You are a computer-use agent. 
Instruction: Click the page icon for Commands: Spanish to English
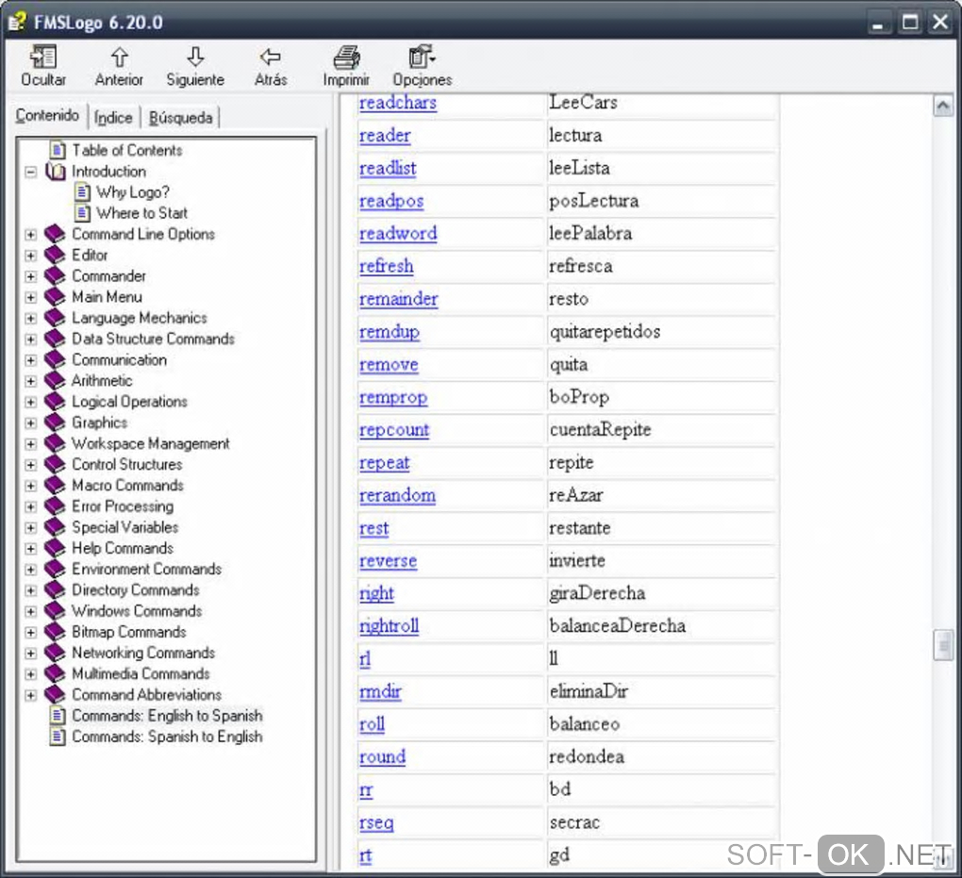[x=58, y=737]
